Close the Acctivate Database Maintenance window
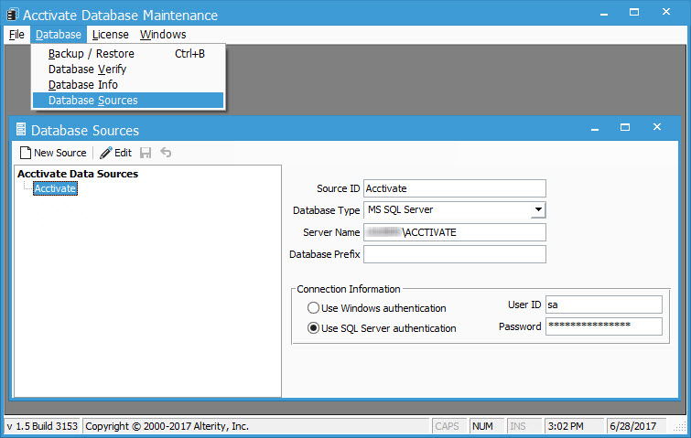 click(x=666, y=12)
